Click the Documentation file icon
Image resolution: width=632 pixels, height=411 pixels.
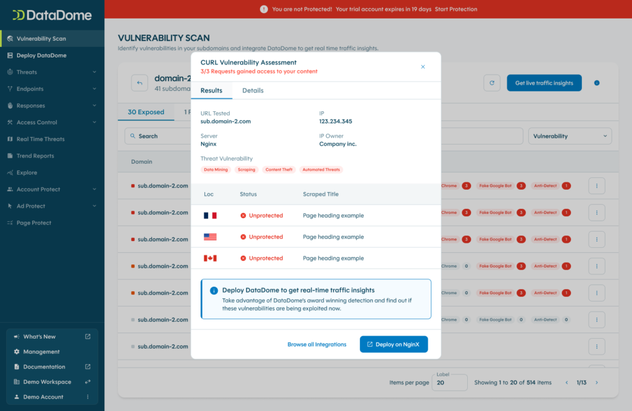click(x=17, y=367)
